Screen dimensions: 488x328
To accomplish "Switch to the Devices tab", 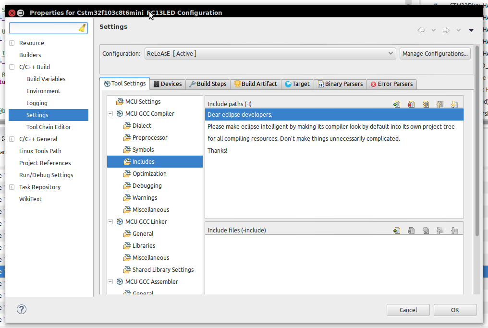I will pyautogui.click(x=168, y=84).
